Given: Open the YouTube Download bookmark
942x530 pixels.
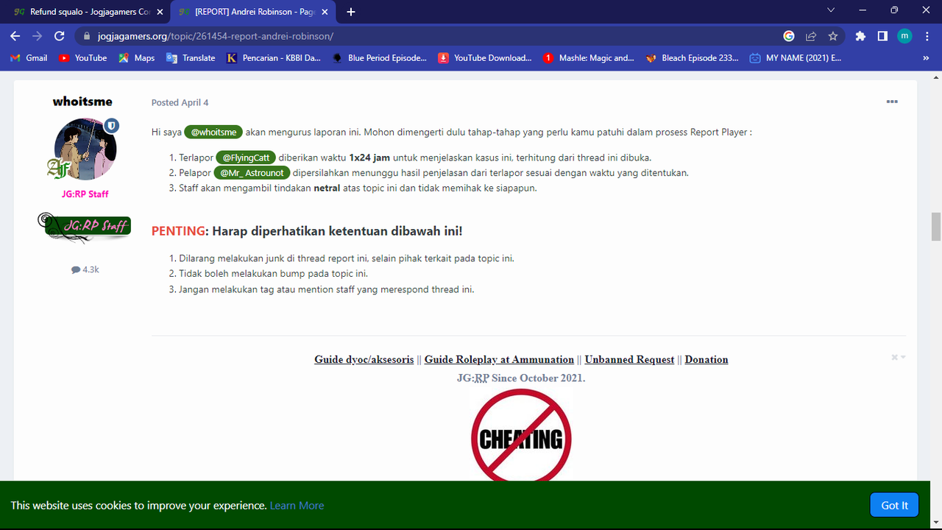Looking at the screenshot, I should coord(486,57).
